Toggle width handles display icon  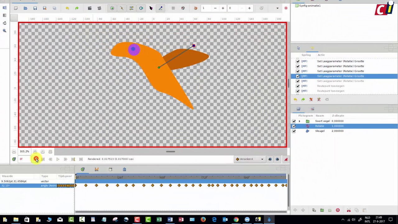pos(151,8)
